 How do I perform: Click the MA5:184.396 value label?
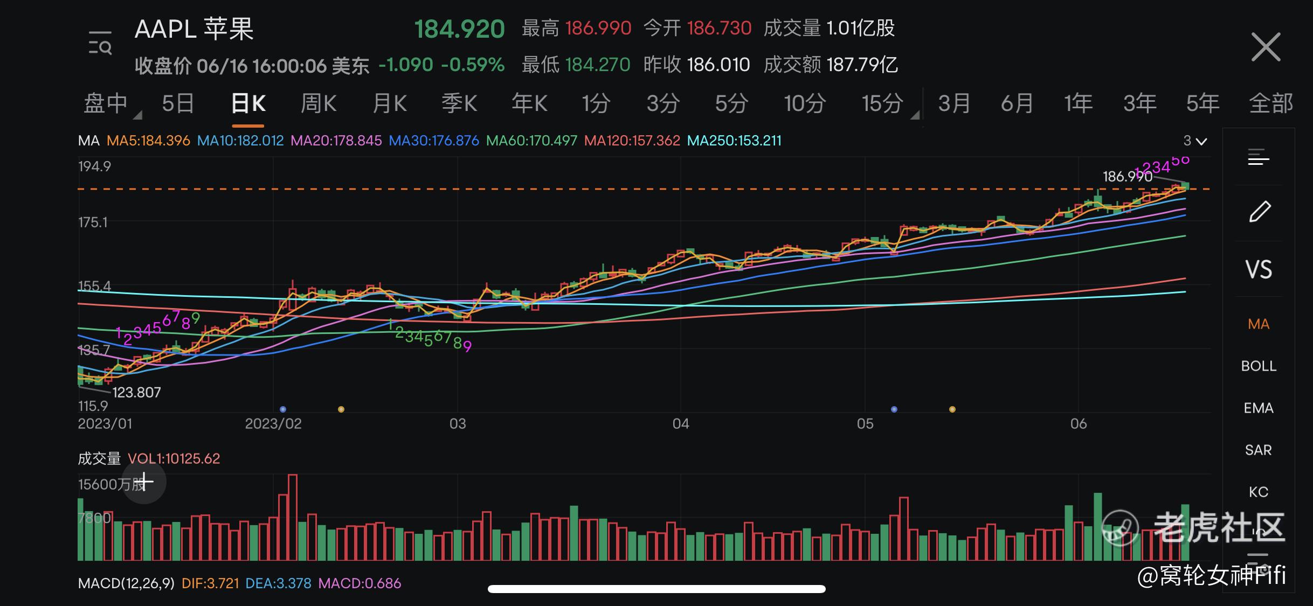[x=148, y=141]
